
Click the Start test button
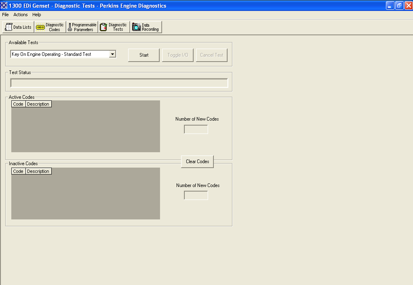click(144, 55)
